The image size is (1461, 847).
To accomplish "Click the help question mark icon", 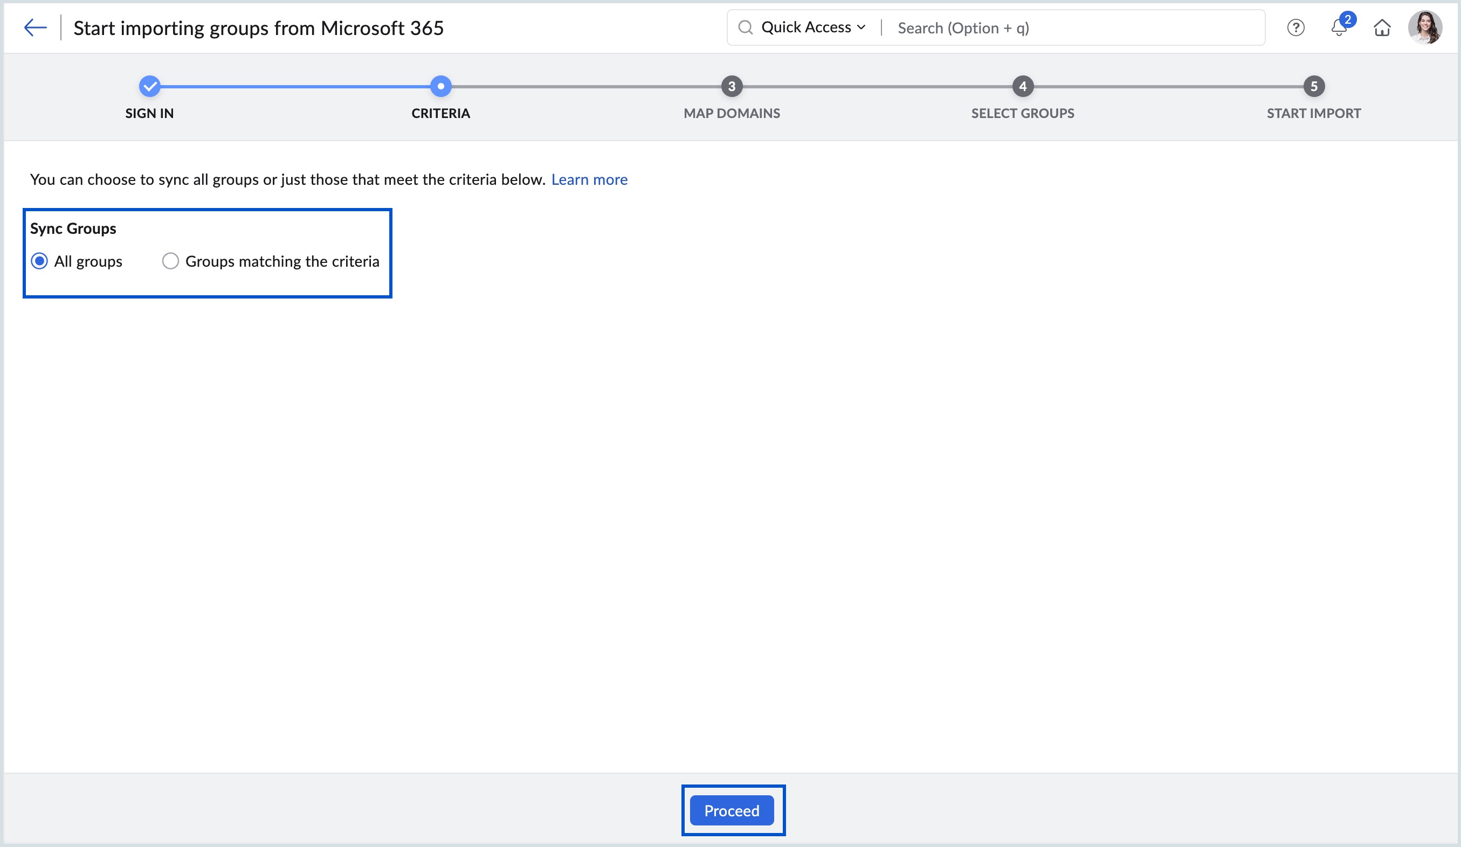I will coord(1297,27).
